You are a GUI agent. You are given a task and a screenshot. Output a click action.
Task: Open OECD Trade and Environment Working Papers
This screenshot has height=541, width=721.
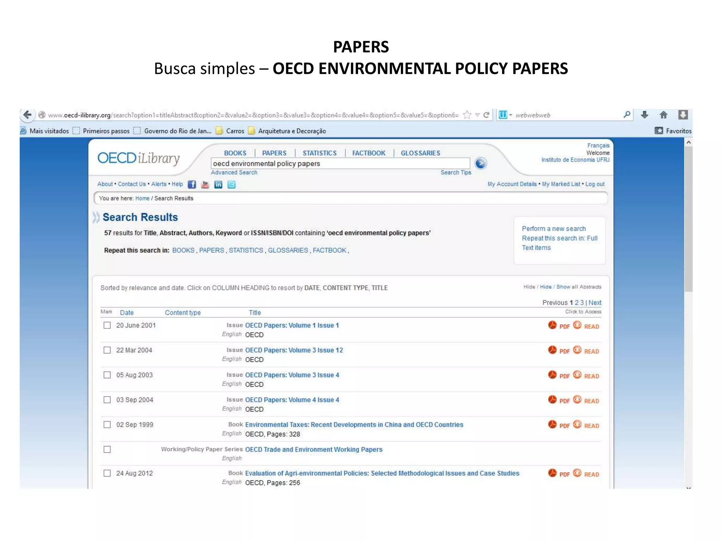314,449
